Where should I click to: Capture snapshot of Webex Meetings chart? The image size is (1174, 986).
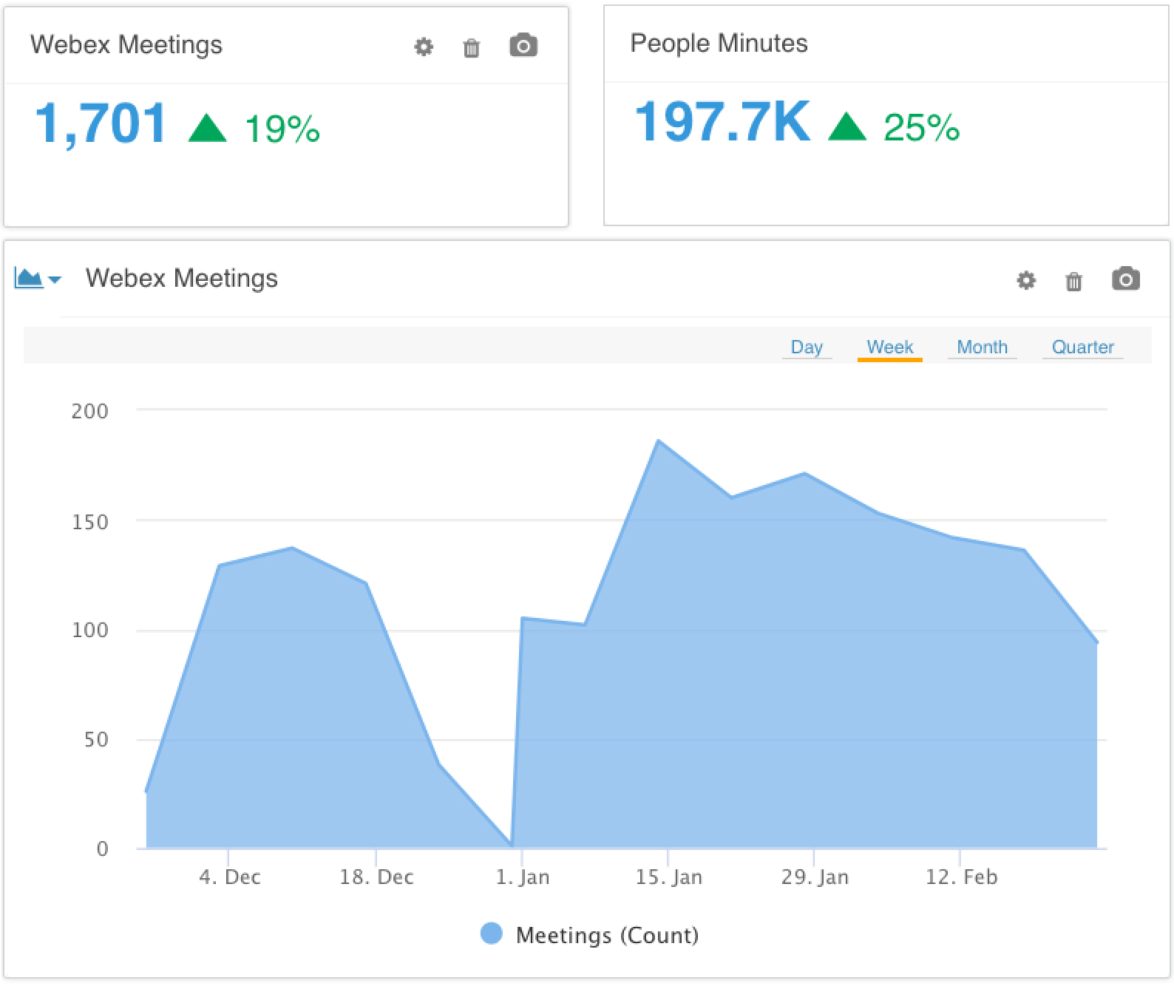pos(1126,279)
